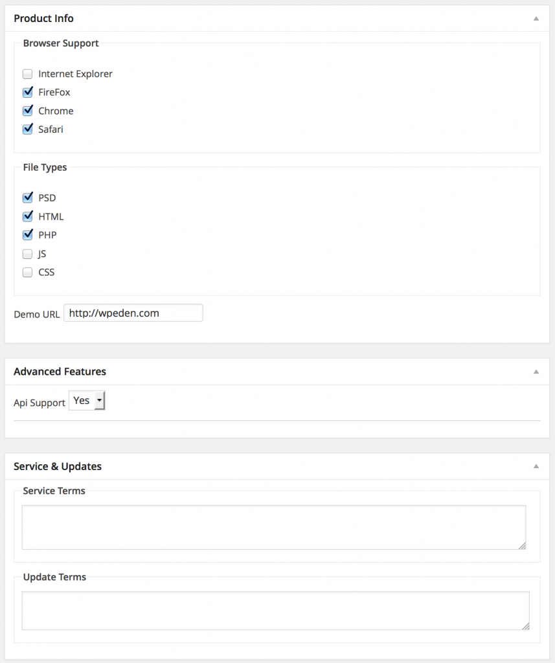Open the Api Support dropdown
Viewport: 555px width, 663px height.
pyautogui.click(x=87, y=400)
